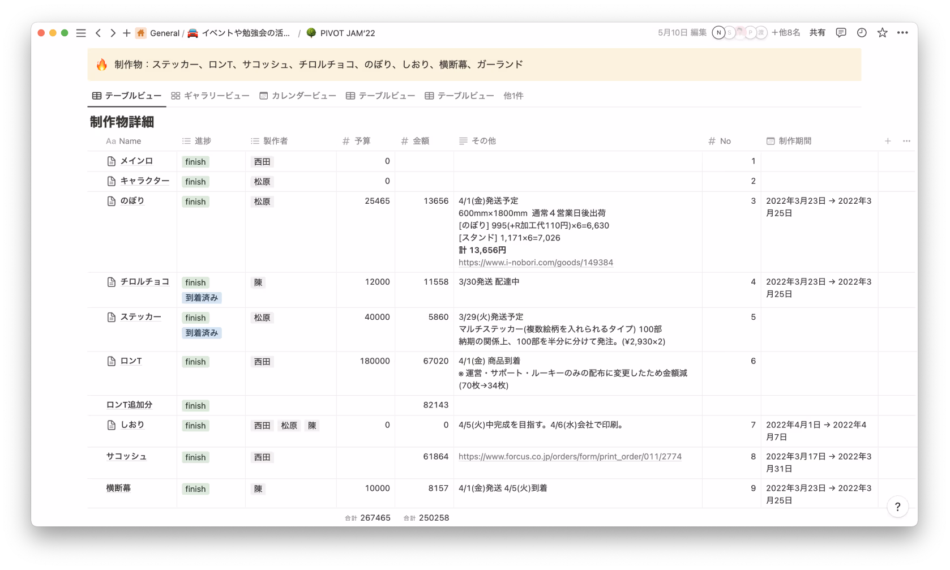Open the forcus.co.jp print order link
The width and height of the screenshot is (950, 570).
click(x=570, y=457)
